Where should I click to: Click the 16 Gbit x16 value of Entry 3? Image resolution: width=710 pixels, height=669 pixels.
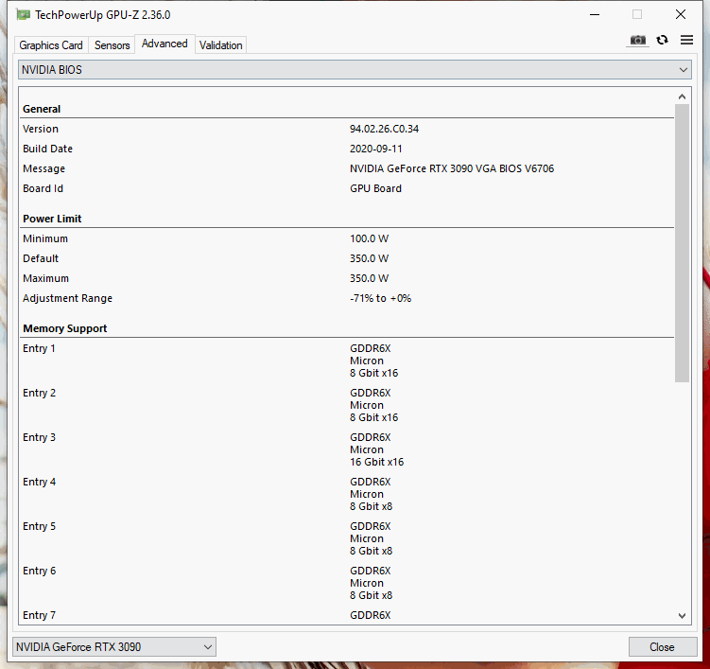pyautogui.click(x=376, y=462)
